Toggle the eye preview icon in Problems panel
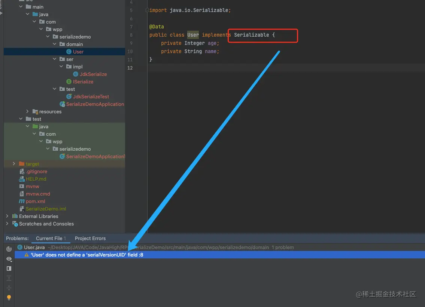This screenshot has width=425, height=307. tap(9, 259)
